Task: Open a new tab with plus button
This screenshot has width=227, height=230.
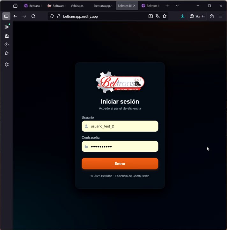Action: (167, 6)
